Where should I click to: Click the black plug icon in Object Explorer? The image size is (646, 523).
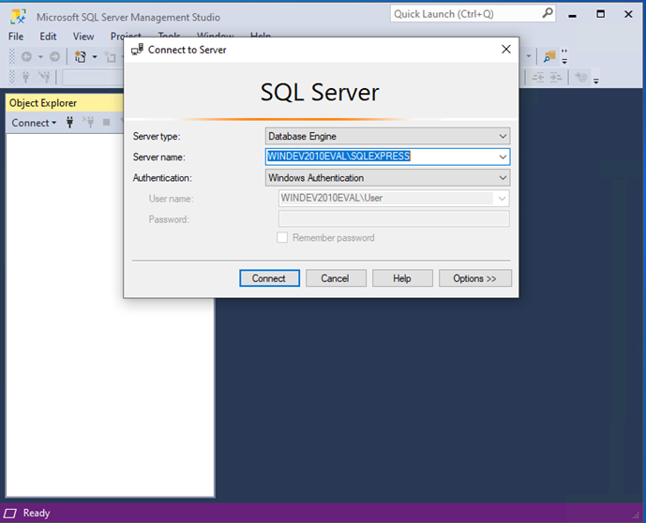pyautogui.click(x=69, y=122)
